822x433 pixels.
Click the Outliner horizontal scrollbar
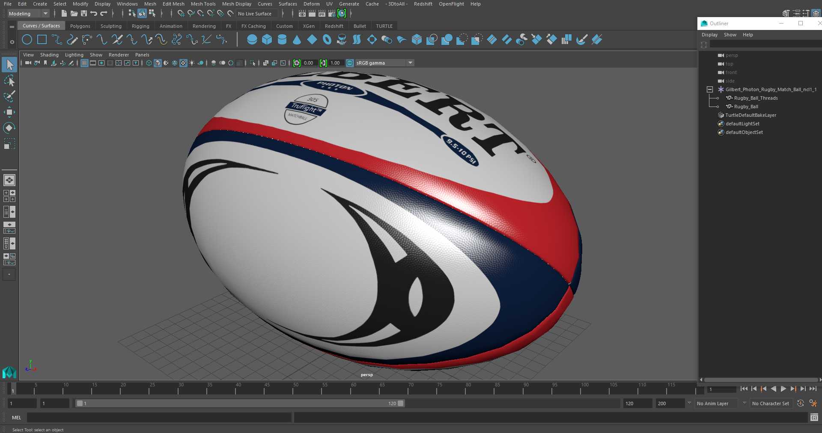(x=761, y=380)
